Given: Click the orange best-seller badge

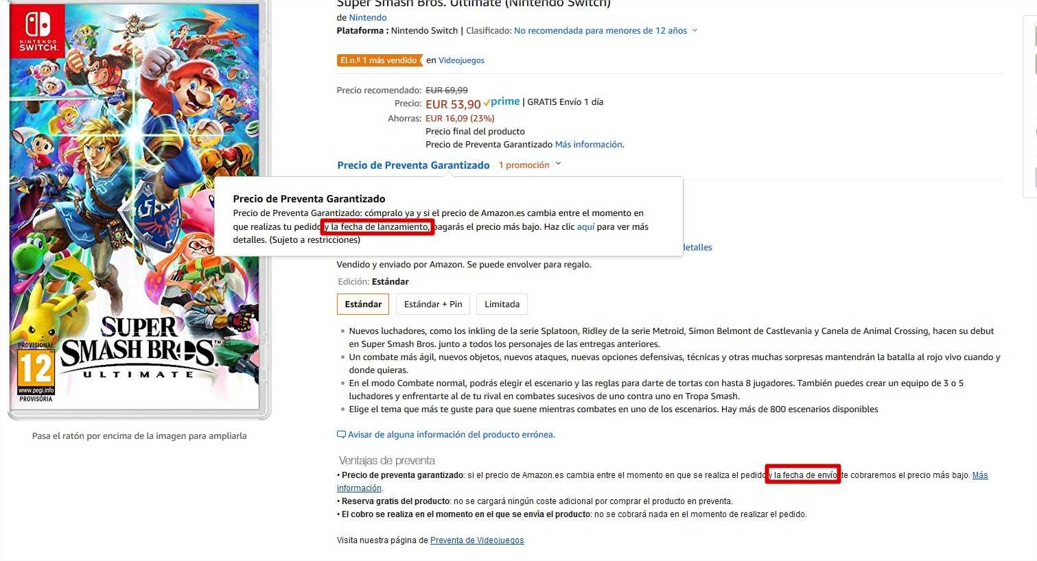Looking at the screenshot, I should [380, 60].
